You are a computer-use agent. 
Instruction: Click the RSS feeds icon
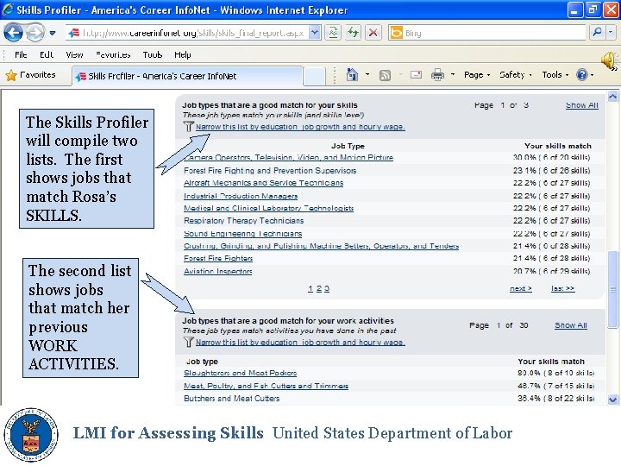click(385, 75)
